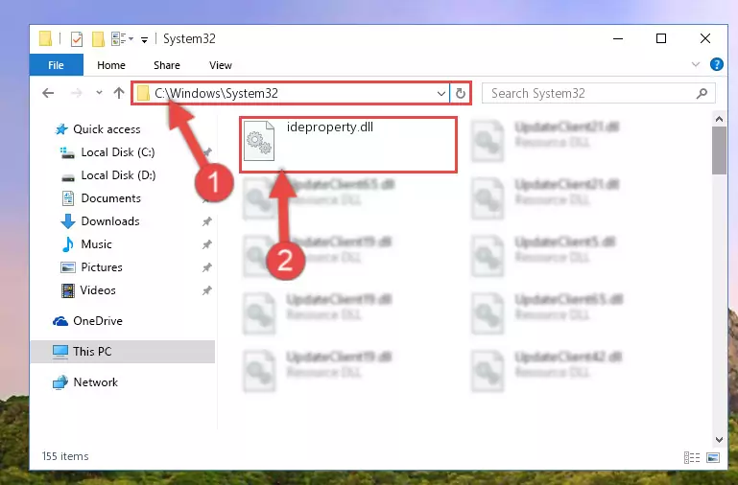The width and height of the screenshot is (738, 485).
Task: Minimize the System32 window
Action: tap(618, 38)
